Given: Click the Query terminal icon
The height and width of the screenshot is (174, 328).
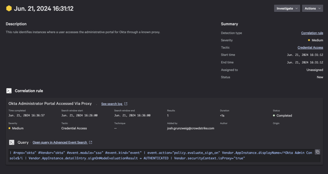Looking at the screenshot, I should (x=12, y=142).
